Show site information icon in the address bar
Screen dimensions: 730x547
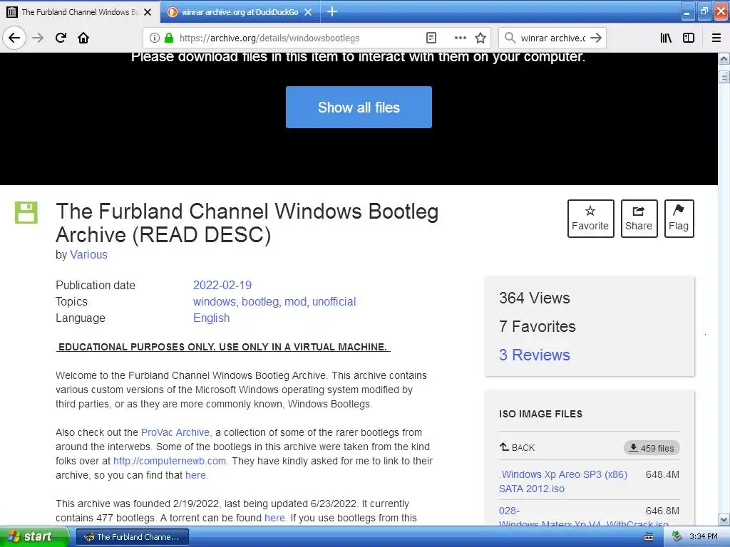point(155,38)
